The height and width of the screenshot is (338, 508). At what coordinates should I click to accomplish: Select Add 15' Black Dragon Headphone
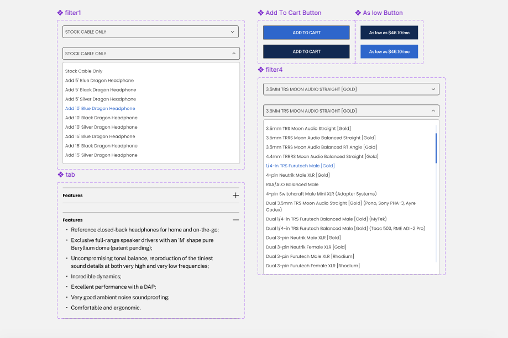coord(101,146)
